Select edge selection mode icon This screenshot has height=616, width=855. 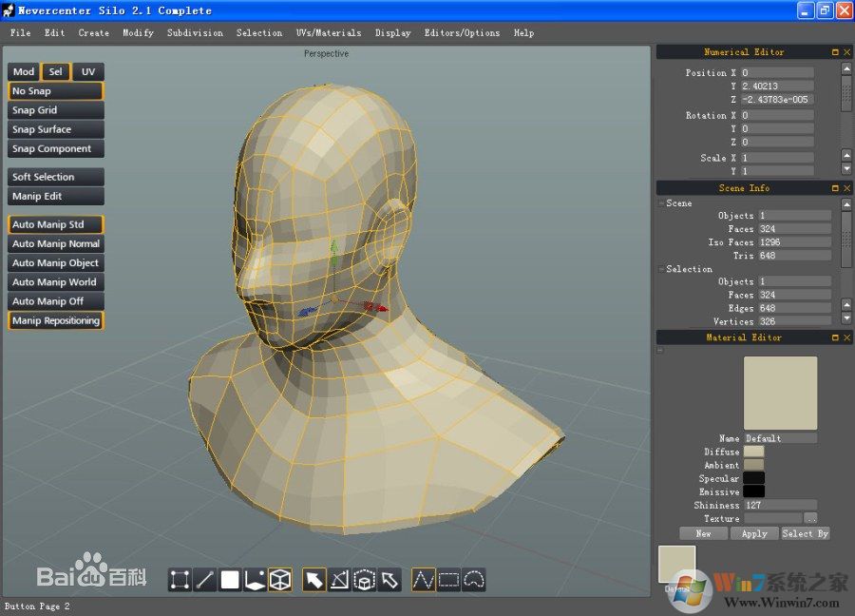pyautogui.click(x=204, y=580)
